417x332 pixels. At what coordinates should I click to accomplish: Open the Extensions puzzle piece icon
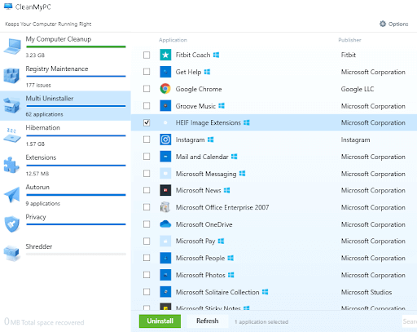pos(11,165)
